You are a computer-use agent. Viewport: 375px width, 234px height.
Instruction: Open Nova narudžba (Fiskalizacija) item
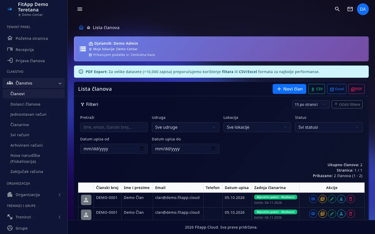tap(34, 158)
